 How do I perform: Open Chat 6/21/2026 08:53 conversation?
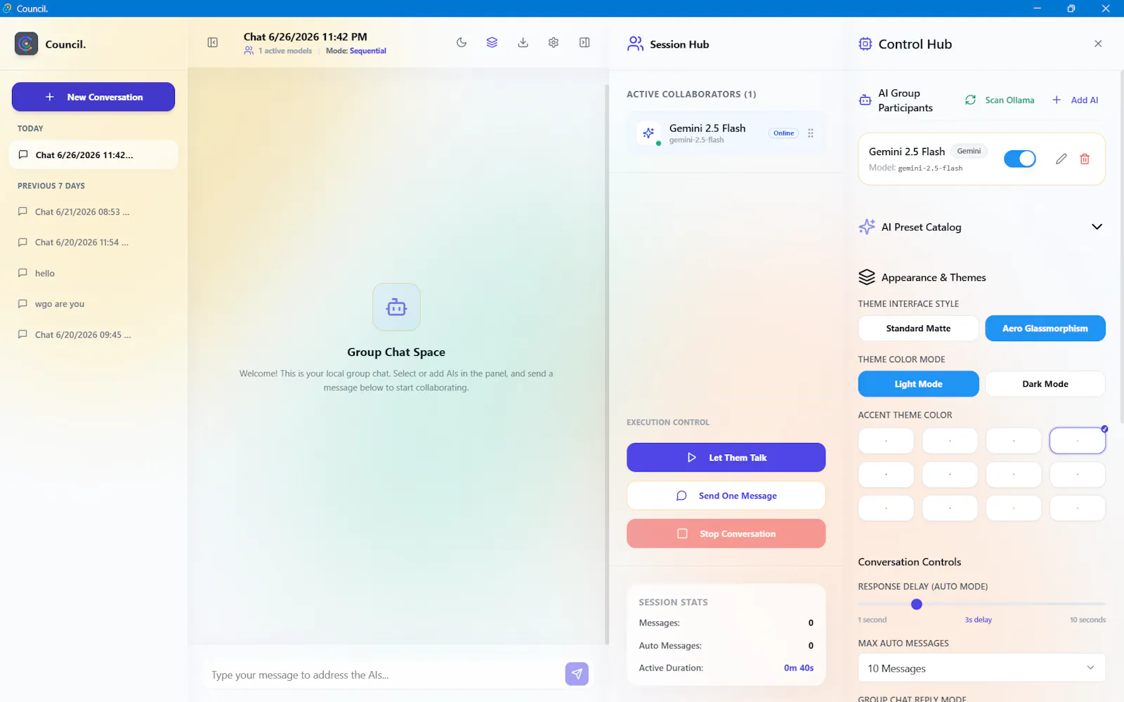click(93, 212)
